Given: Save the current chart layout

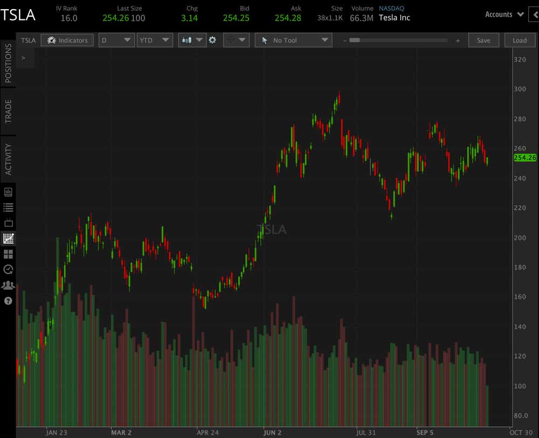Looking at the screenshot, I should point(483,40).
